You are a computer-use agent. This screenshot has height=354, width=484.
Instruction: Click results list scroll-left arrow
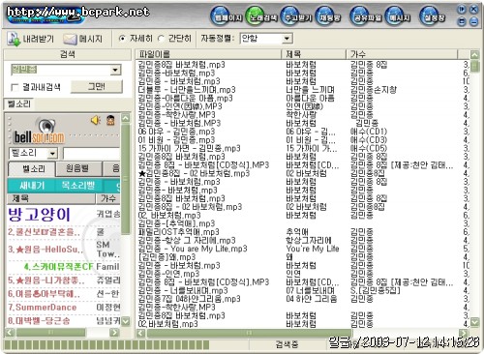141,333
